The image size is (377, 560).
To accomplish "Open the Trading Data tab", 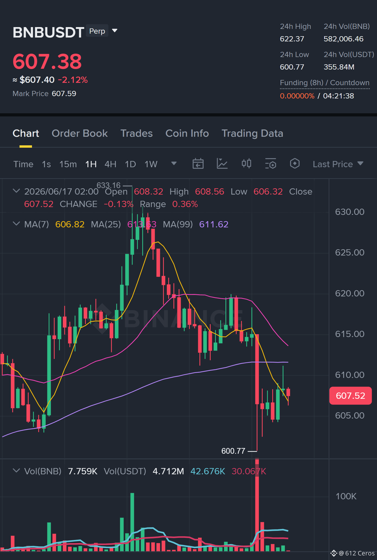I will pyautogui.click(x=252, y=133).
